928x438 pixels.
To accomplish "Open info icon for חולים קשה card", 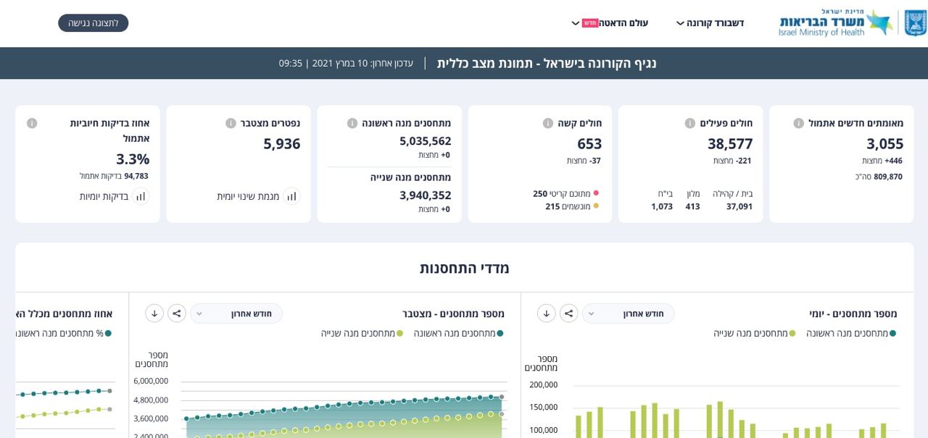I will pos(548,123).
